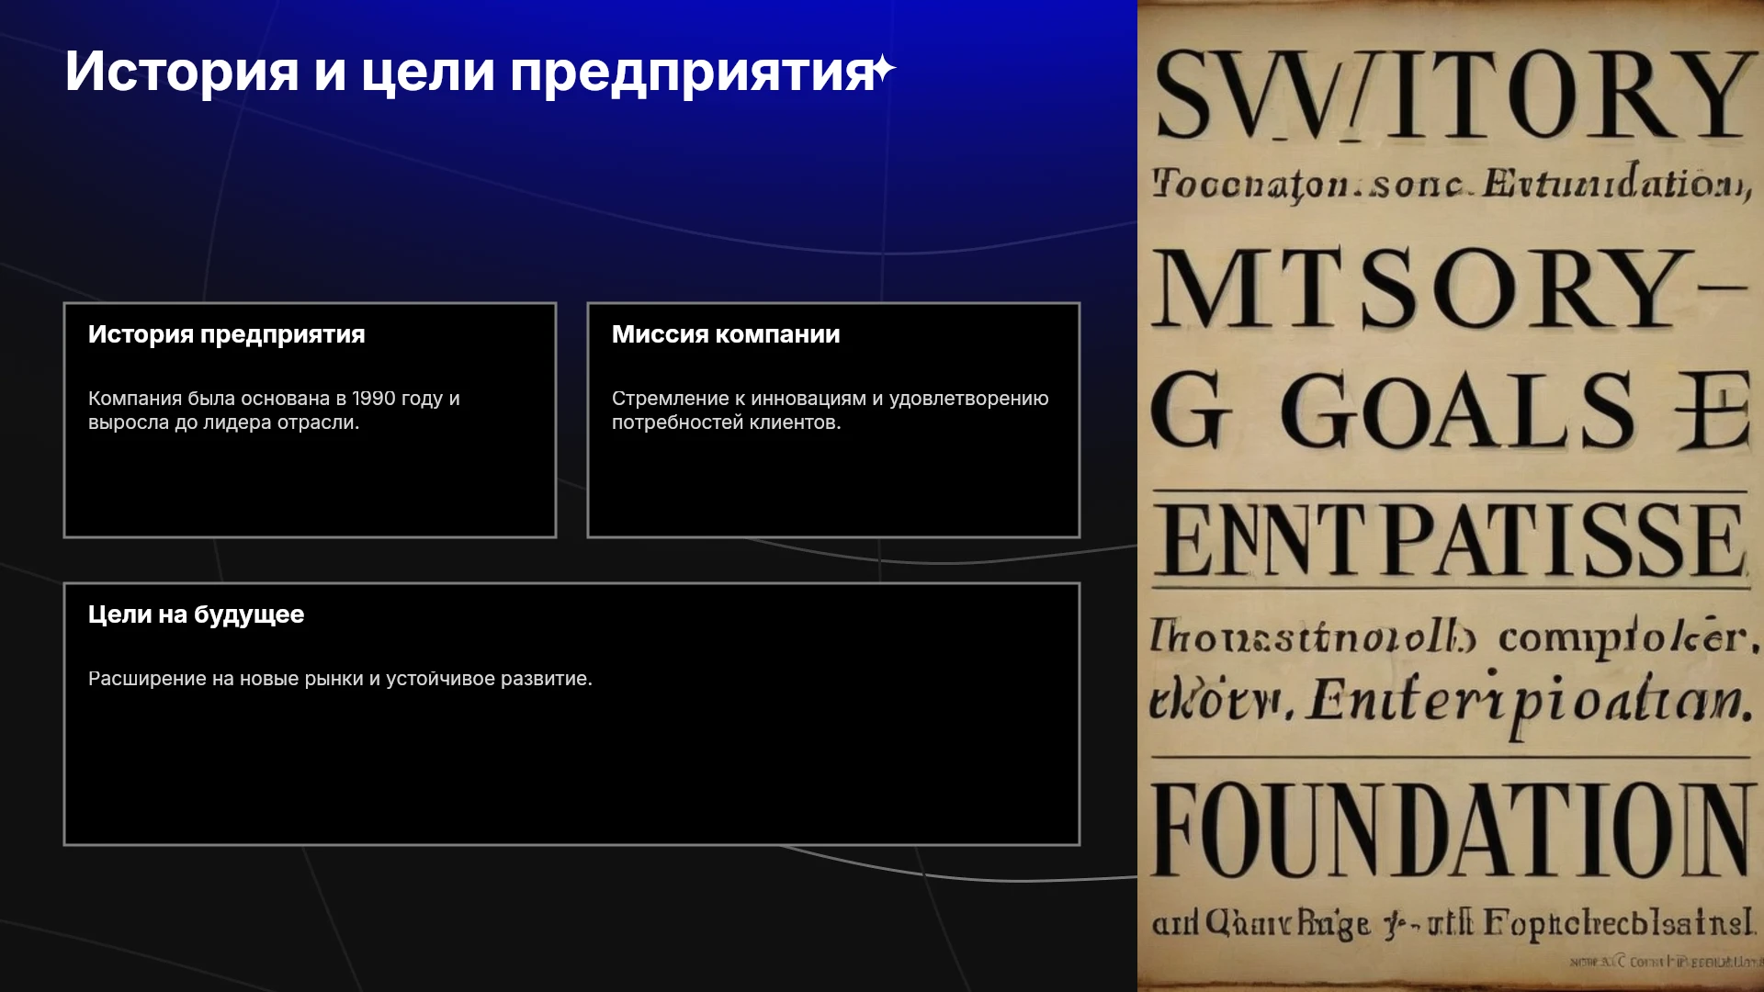Click empty area inside Миссия компании card
1764x992 pixels.
pyautogui.click(x=833, y=487)
